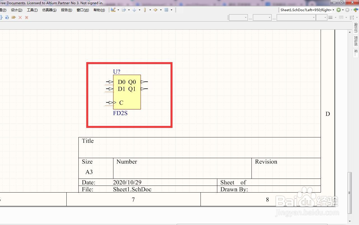Expand the power sources dropdown arrow

tap(139, 10)
